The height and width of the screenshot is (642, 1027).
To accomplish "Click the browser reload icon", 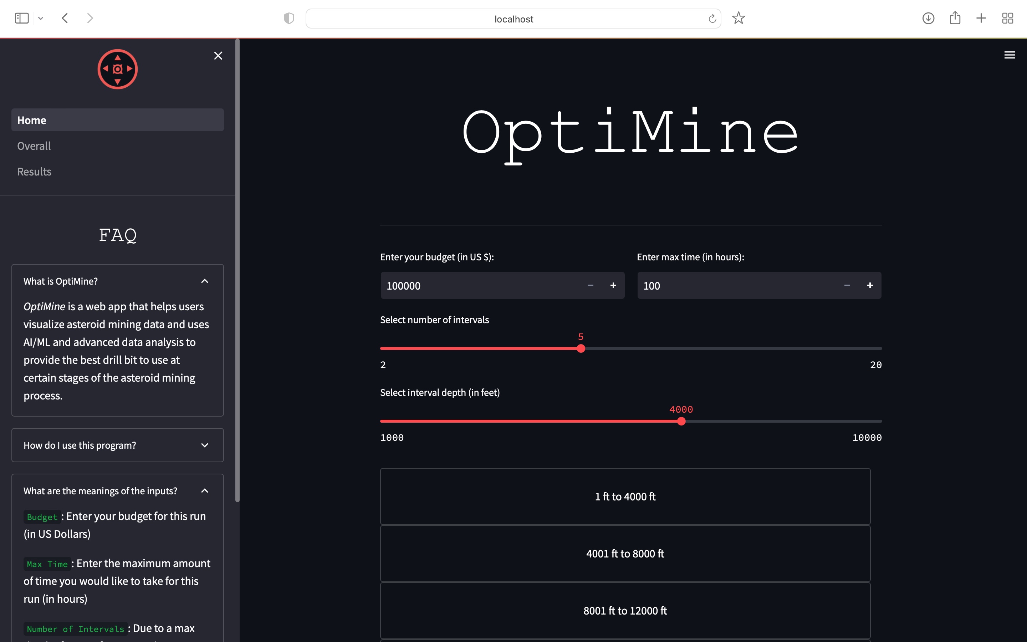I will [x=712, y=19].
